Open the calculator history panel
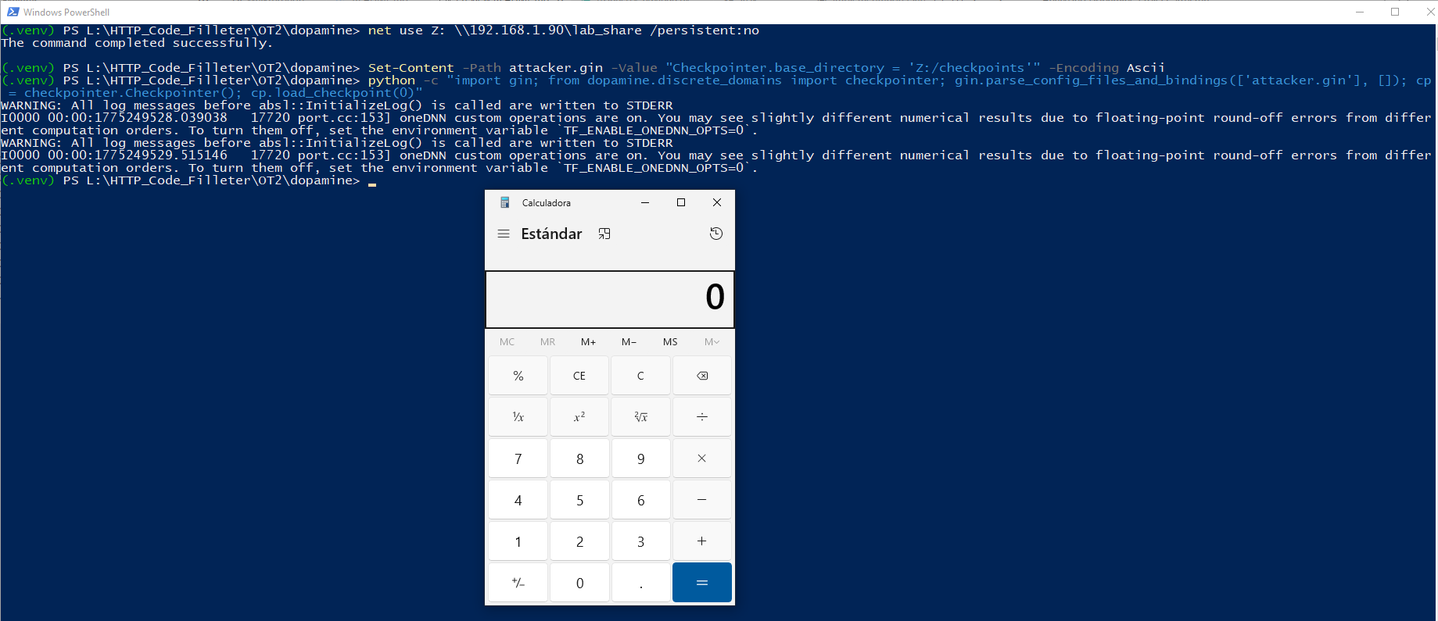The image size is (1438, 621). pos(716,234)
